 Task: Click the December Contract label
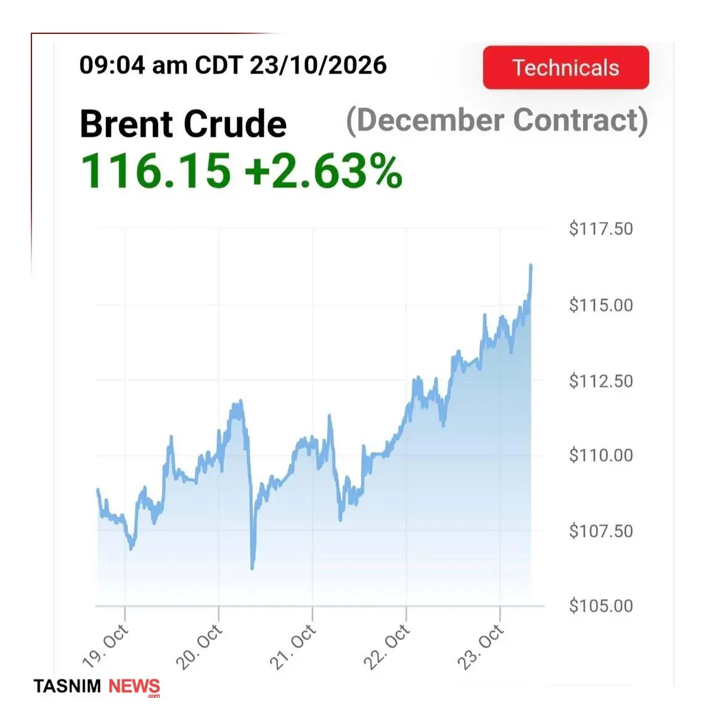(x=497, y=121)
